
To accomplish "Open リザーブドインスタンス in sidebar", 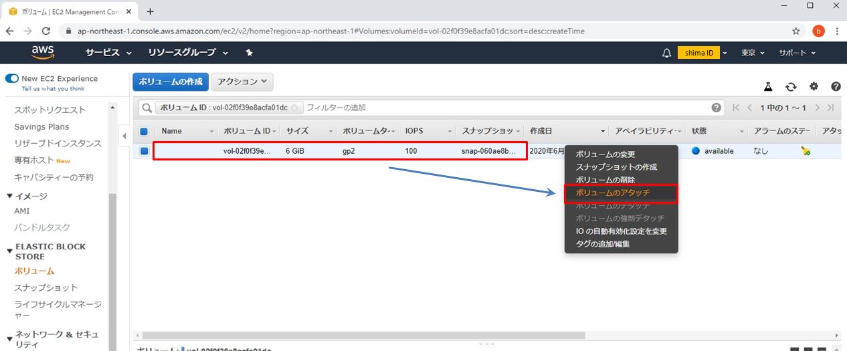I will click(58, 144).
